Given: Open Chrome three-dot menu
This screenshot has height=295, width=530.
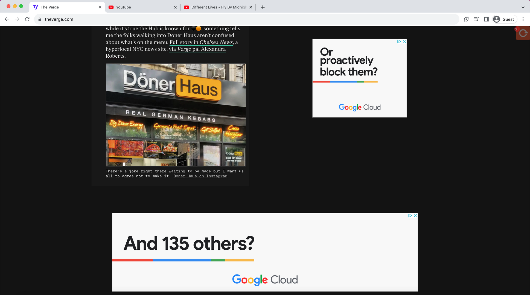Looking at the screenshot, I should 523,19.
